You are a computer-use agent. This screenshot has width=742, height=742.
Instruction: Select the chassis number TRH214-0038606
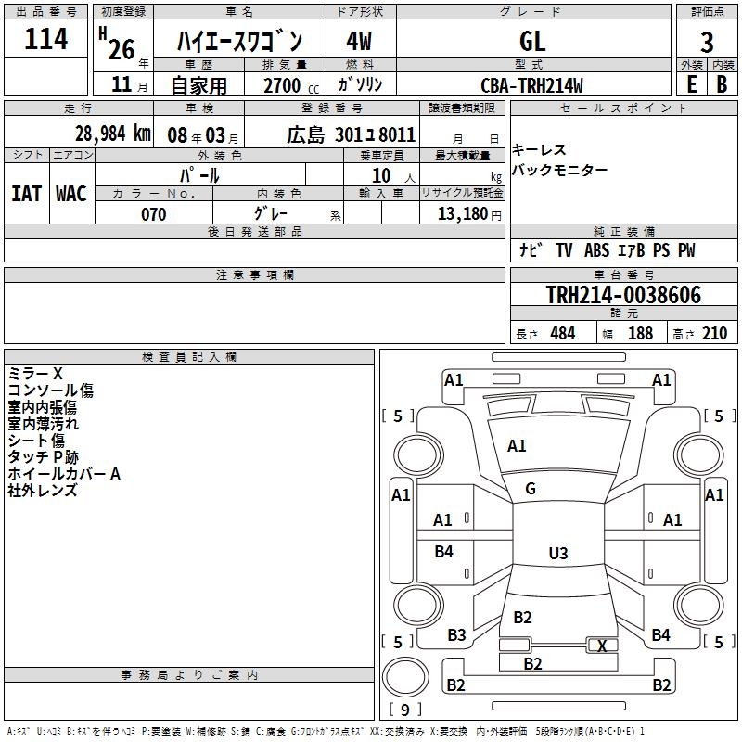point(623,295)
